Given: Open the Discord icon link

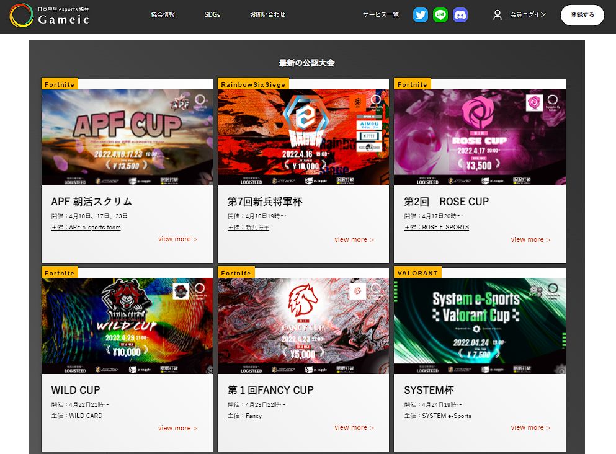Looking at the screenshot, I should tap(460, 15).
